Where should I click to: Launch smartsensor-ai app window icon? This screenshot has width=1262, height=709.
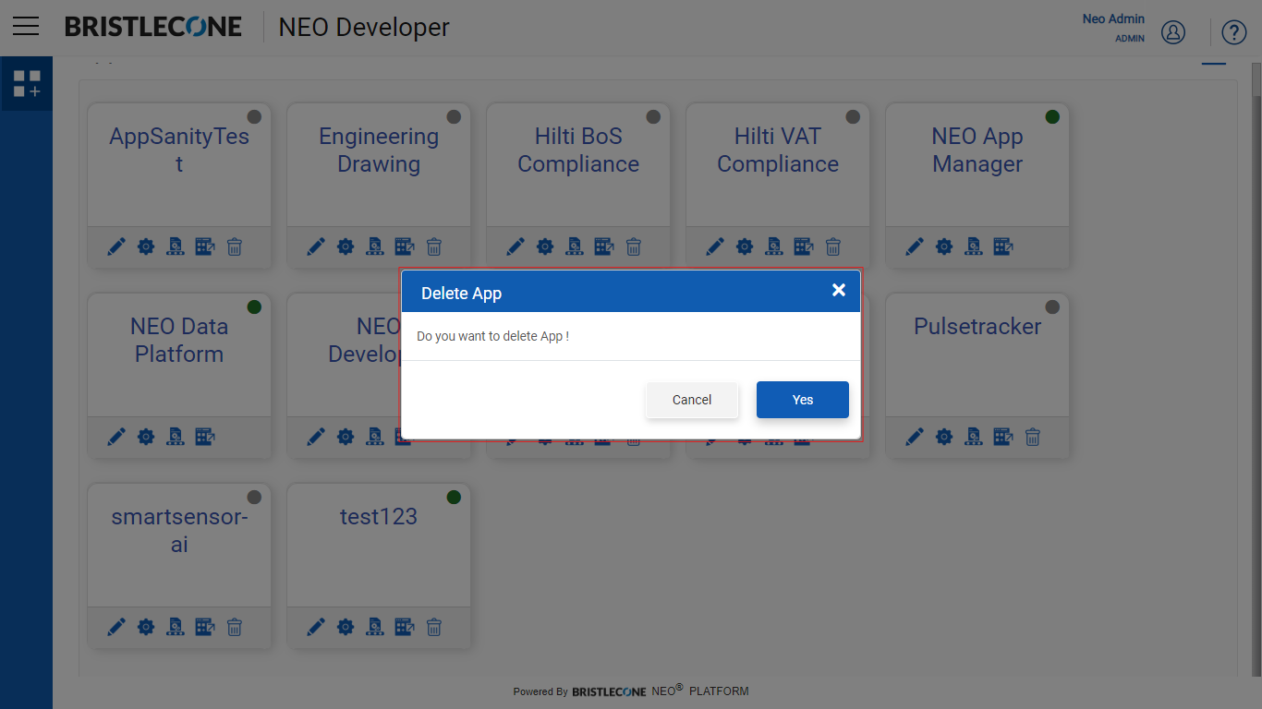pyautogui.click(x=205, y=627)
